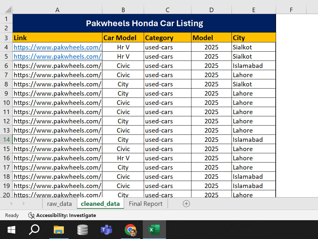
Task: Select Civic cell in row 15
Action: (x=123, y=149)
